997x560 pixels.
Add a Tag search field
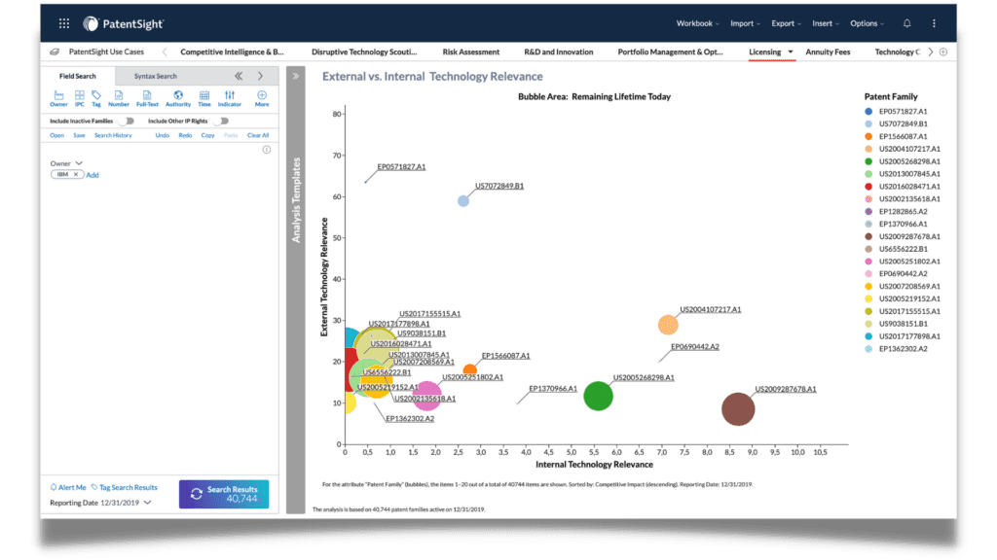(x=96, y=98)
